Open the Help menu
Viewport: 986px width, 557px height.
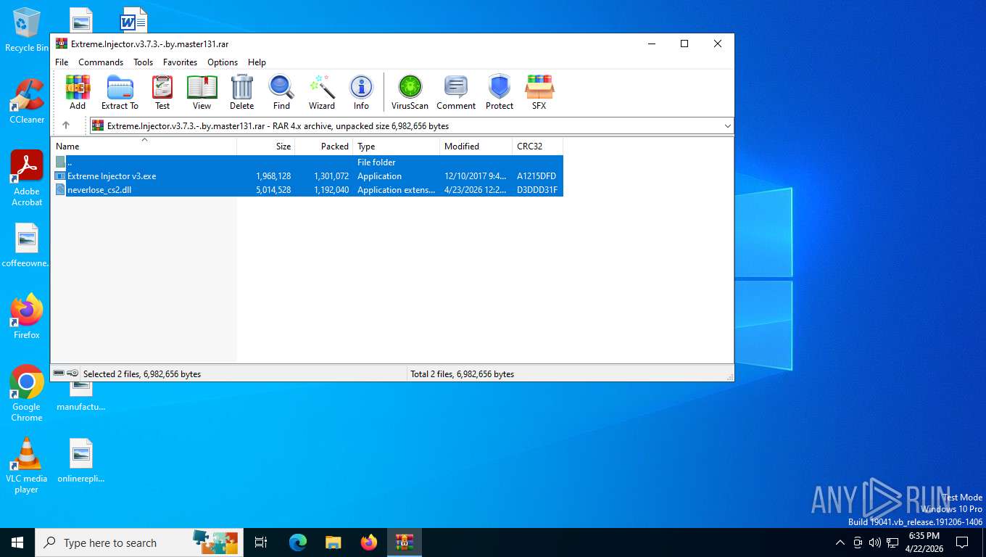(x=257, y=62)
